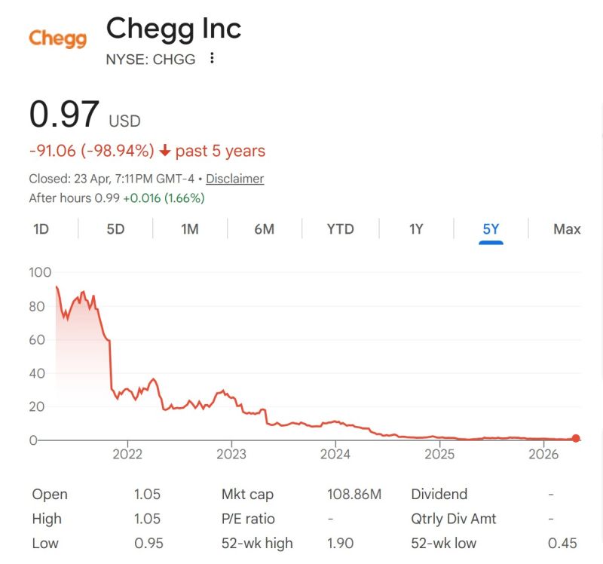
Task: Click the Chegg Inc title heading
Action: click(x=174, y=30)
